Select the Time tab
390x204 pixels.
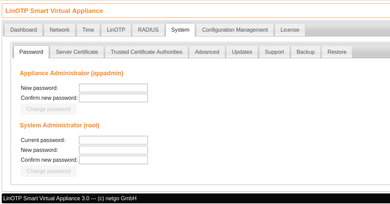click(x=88, y=30)
